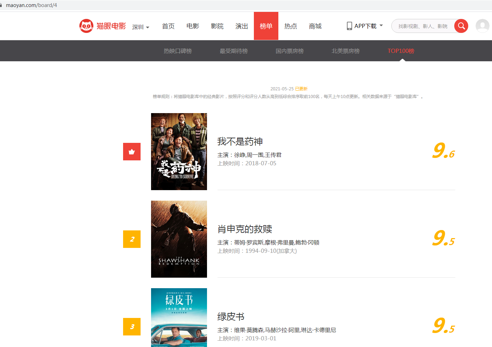Click the cast line 蒂姆·罗宾斯,摩根·弗里曼,鲍勃·冈顿
Viewport: 492px width, 347px height.
(277, 242)
